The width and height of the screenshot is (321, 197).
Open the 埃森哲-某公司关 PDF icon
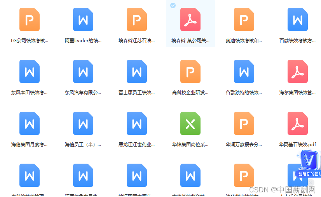[x=190, y=19]
